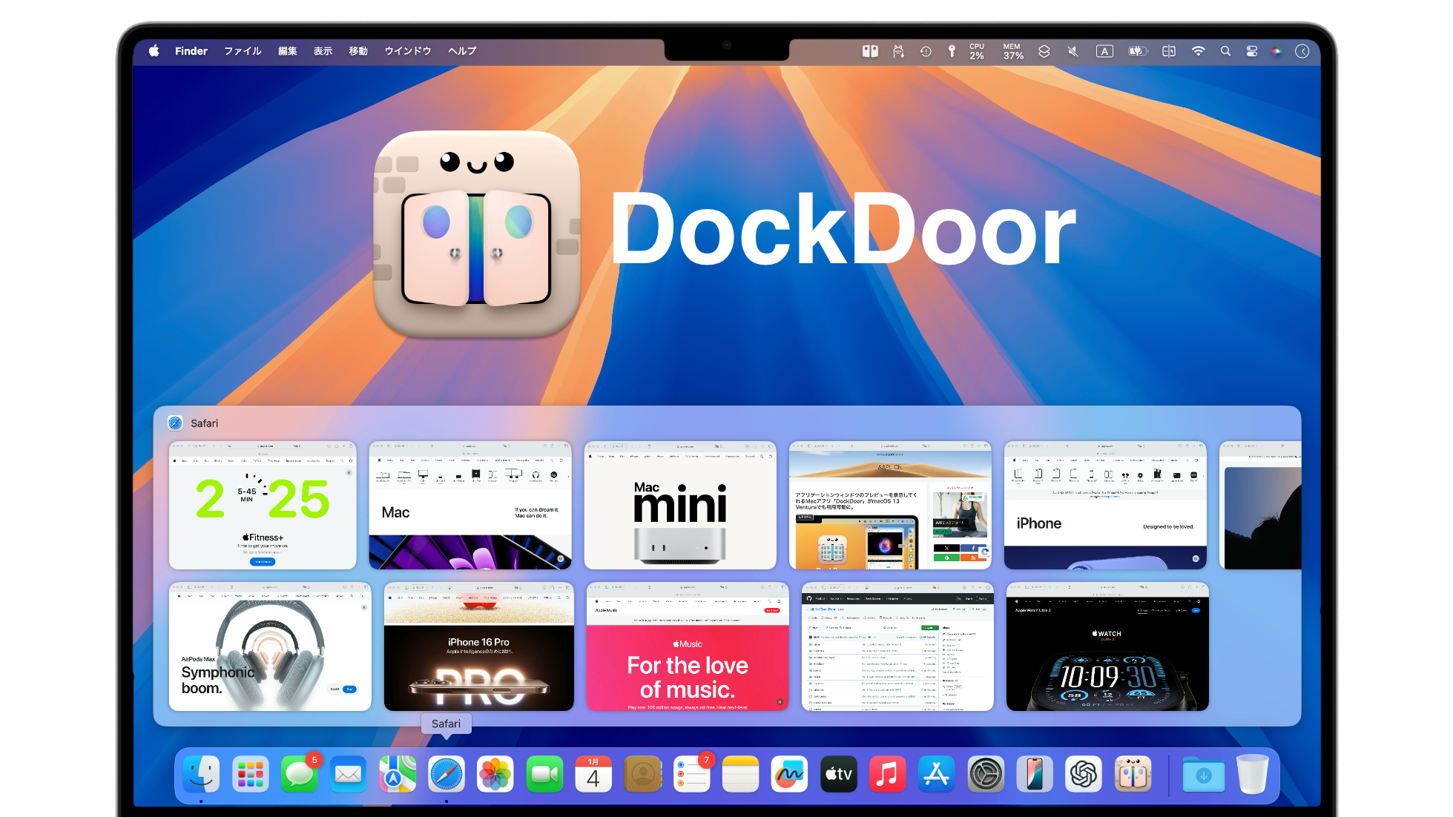Open Photos app in the Dock
This screenshot has width=1453, height=817.
(495, 775)
